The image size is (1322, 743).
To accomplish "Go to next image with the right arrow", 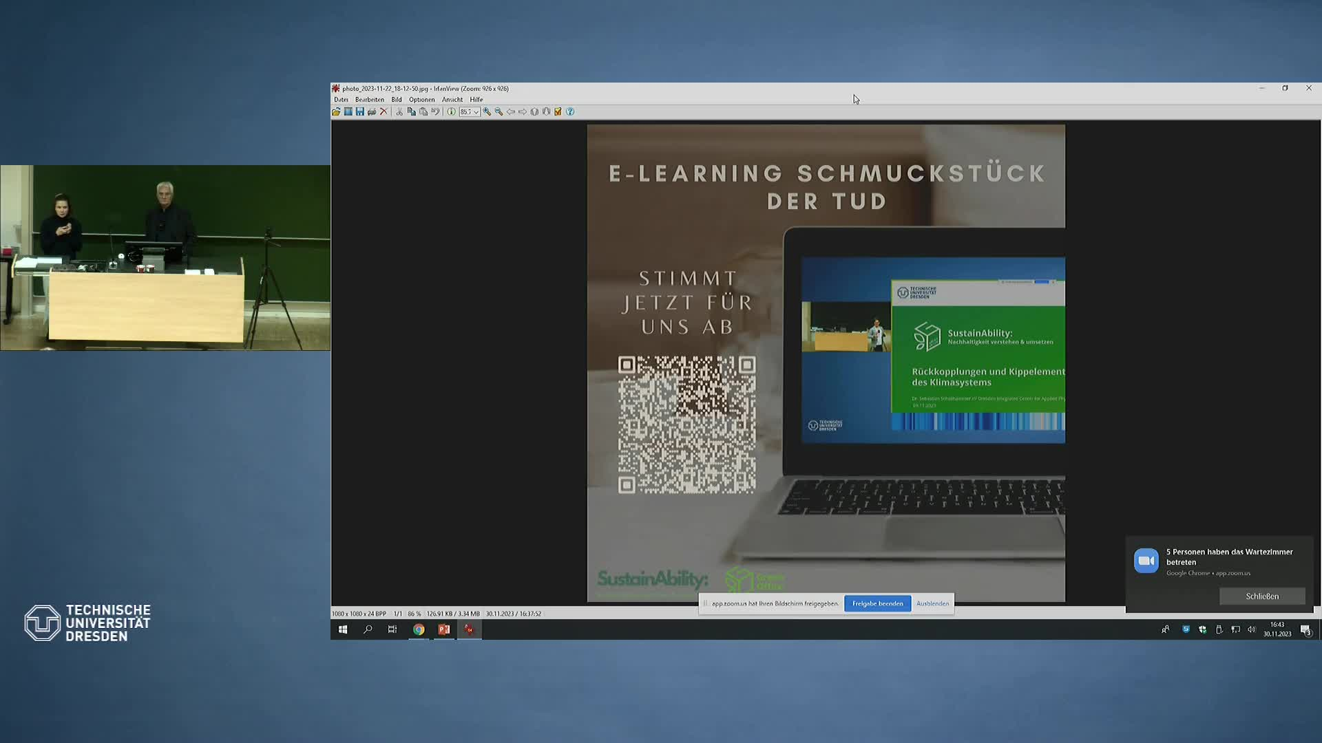I will (x=523, y=111).
